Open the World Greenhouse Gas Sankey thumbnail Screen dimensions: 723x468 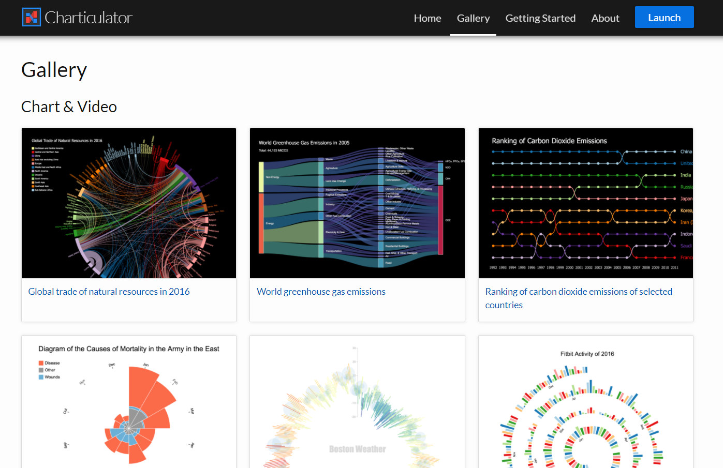pyautogui.click(x=357, y=203)
